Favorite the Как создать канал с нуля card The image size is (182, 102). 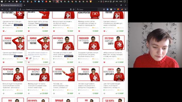click(x=54, y=62)
